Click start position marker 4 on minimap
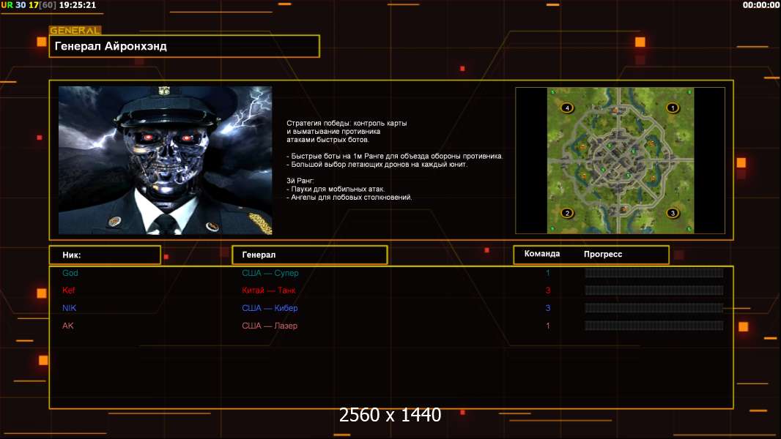The height and width of the screenshot is (439, 781). pos(567,108)
